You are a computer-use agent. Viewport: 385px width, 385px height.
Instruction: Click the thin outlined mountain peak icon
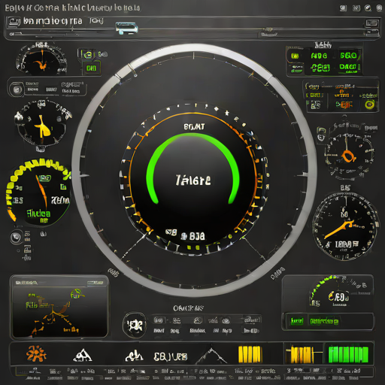click(211, 356)
